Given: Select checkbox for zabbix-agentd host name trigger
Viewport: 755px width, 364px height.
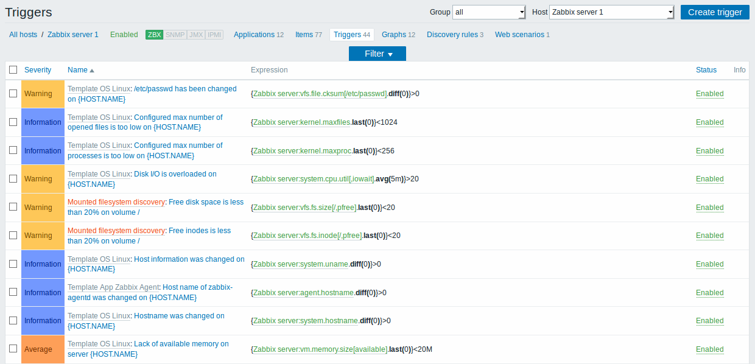Looking at the screenshot, I should [x=13, y=293].
